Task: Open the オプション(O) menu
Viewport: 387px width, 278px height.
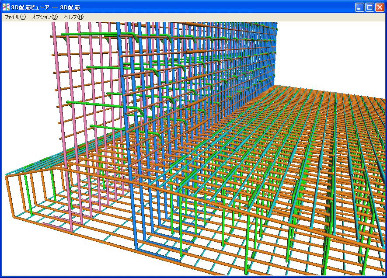Action: [45, 17]
